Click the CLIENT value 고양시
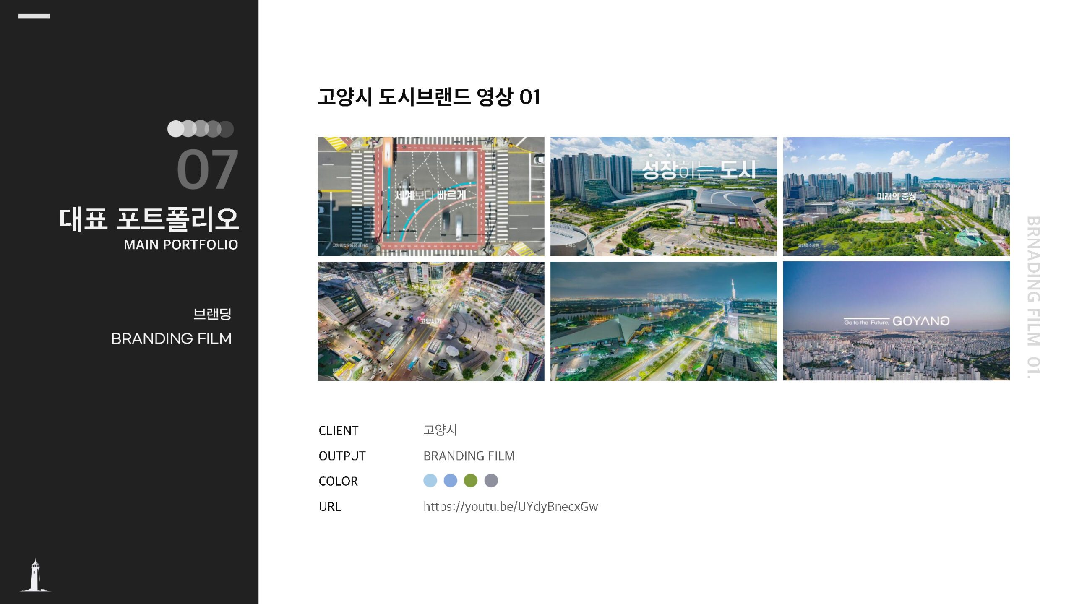1074x604 pixels. [440, 430]
